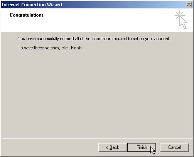Cancel the Internet Connection Wizard

click(174, 147)
